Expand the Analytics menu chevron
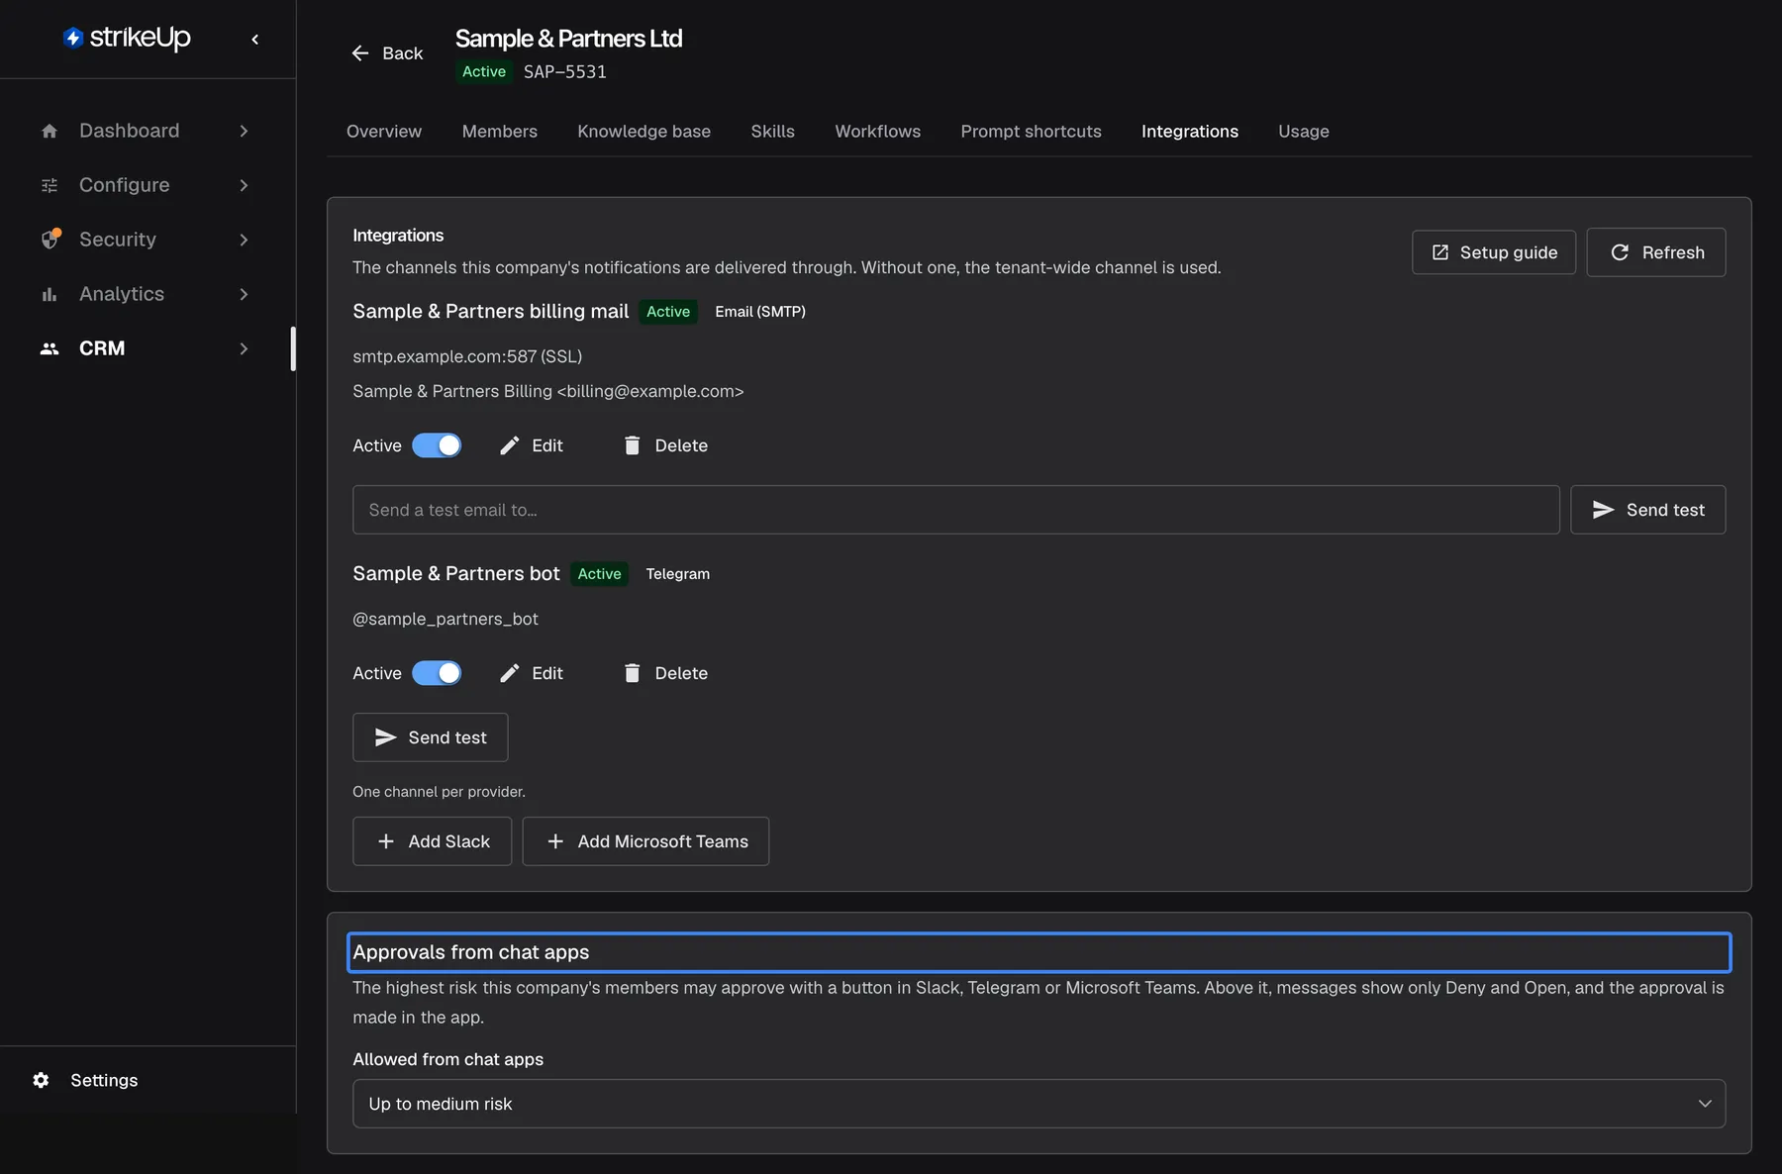 [244, 294]
